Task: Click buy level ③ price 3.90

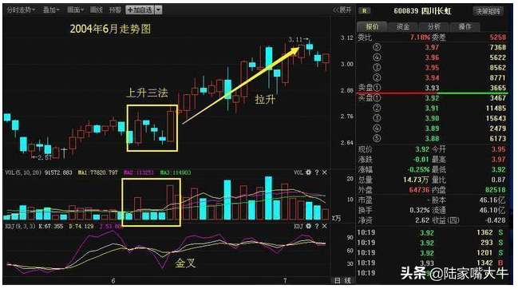Action: (x=432, y=118)
